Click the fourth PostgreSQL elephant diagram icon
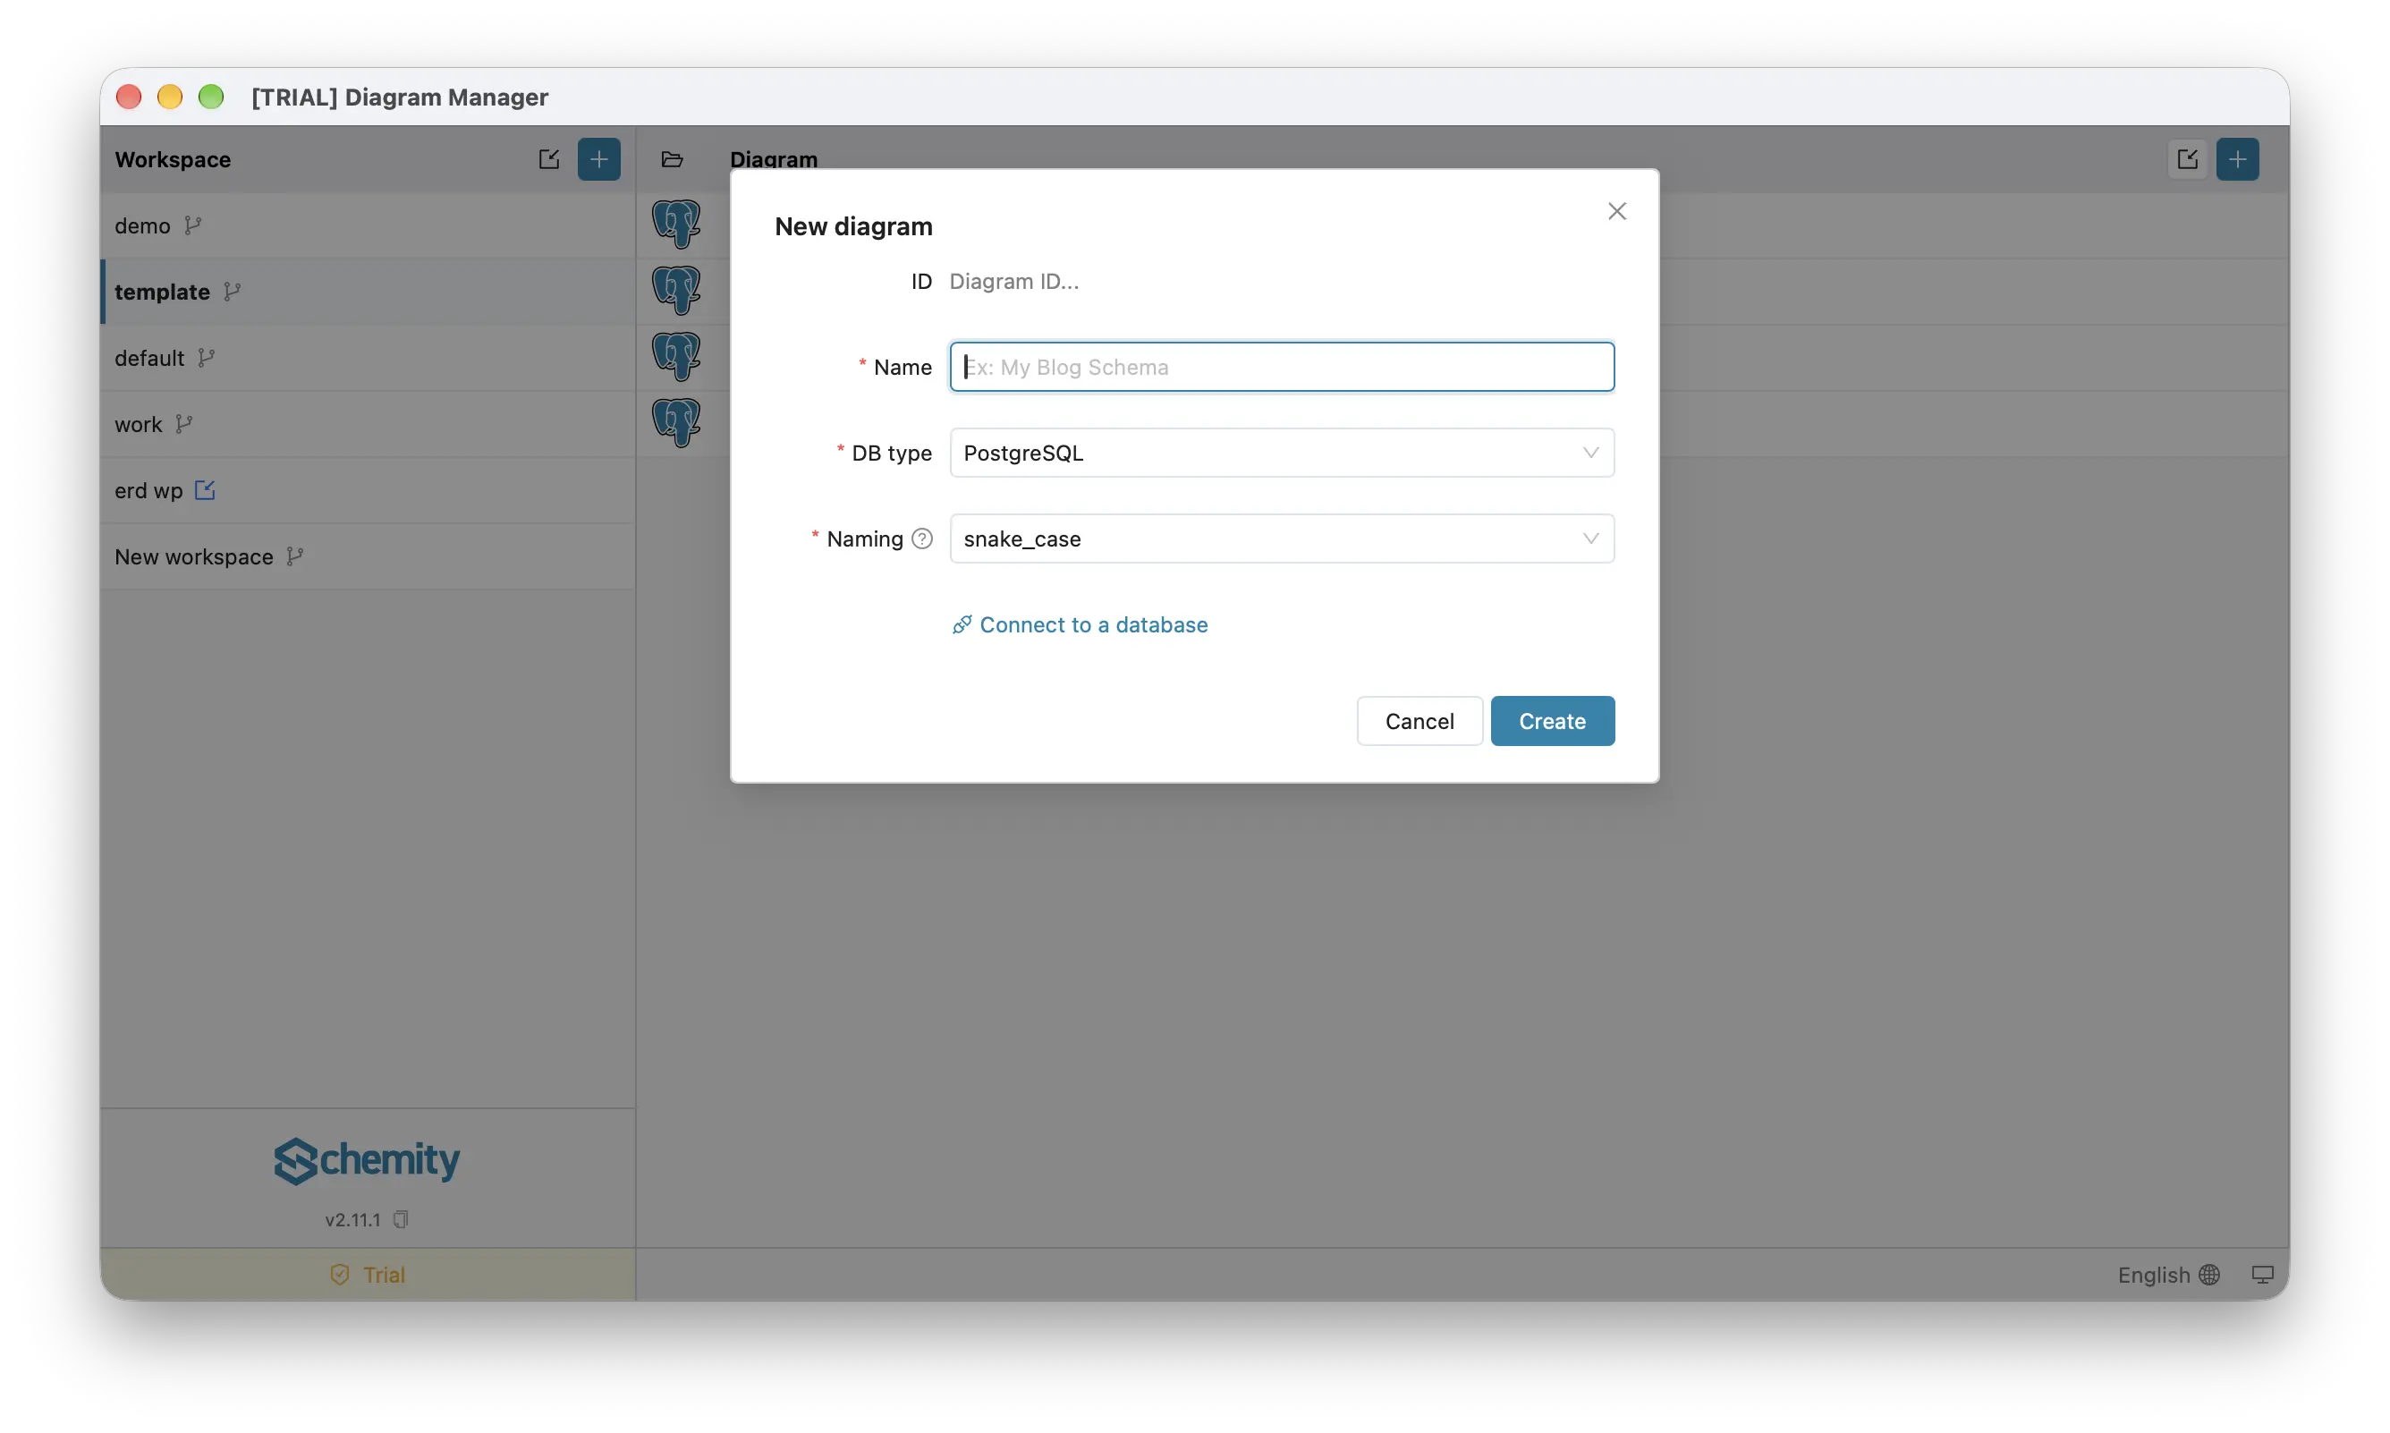 coord(675,423)
